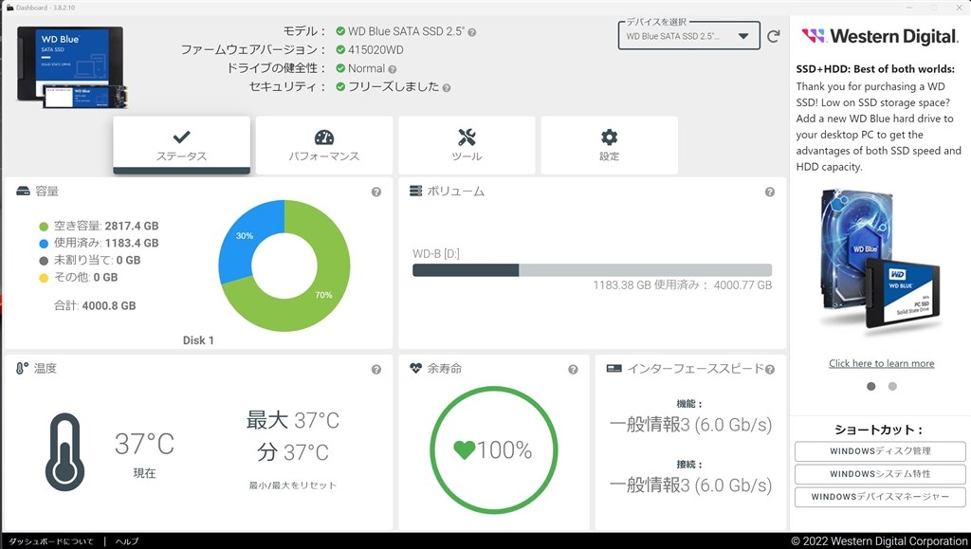Open the デバイスを選択 device dropdown

[x=688, y=37]
